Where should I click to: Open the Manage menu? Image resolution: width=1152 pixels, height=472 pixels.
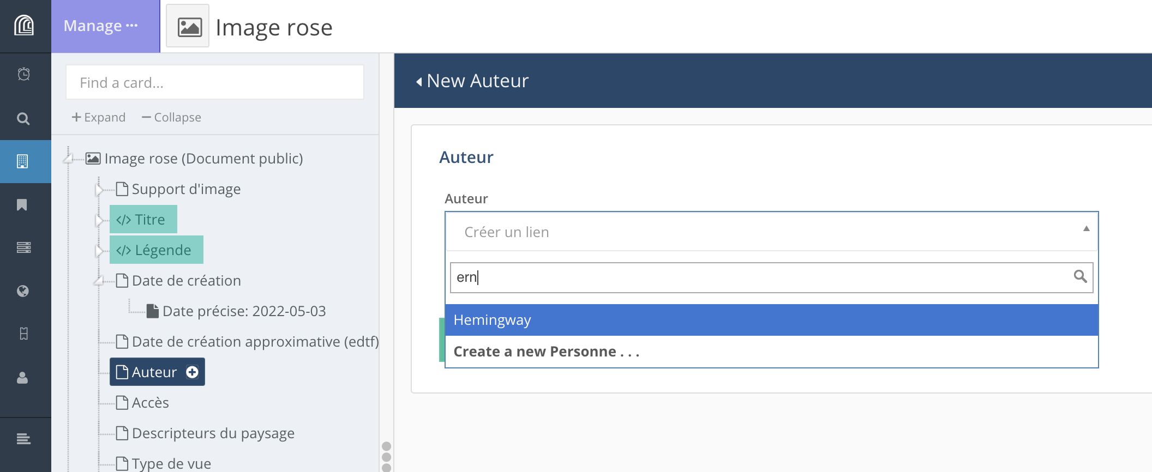pyautogui.click(x=100, y=26)
